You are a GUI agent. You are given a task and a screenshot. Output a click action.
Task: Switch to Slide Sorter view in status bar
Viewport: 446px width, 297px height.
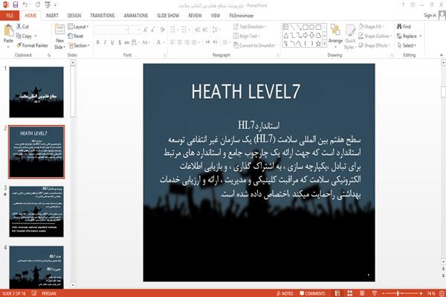(x=349, y=293)
